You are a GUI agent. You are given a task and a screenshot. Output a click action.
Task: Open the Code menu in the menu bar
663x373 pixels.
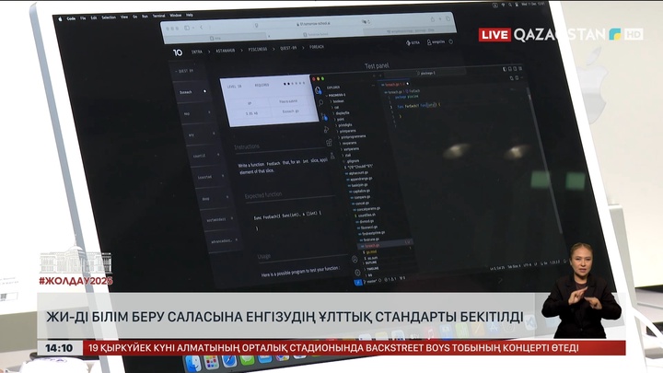coord(71,18)
